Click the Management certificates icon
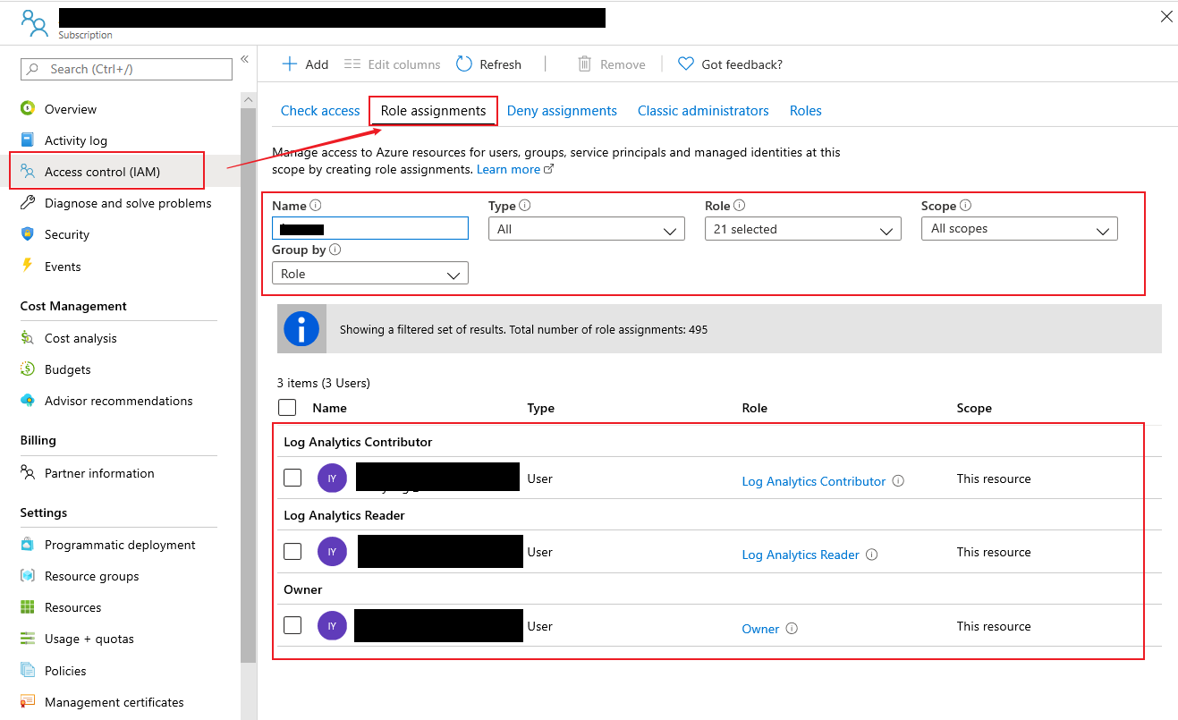Screen dimensions: 1178x720 coord(27,701)
